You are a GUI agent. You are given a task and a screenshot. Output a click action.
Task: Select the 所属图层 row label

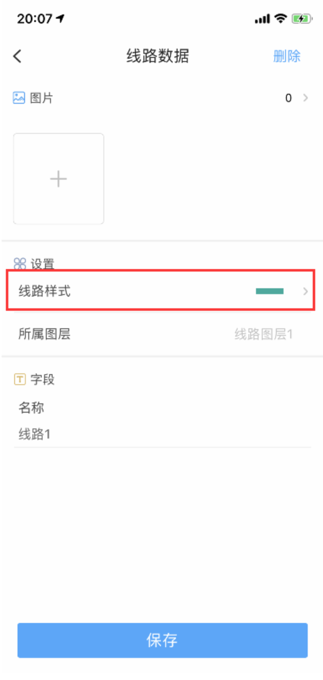pyautogui.click(x=44, y=334)
